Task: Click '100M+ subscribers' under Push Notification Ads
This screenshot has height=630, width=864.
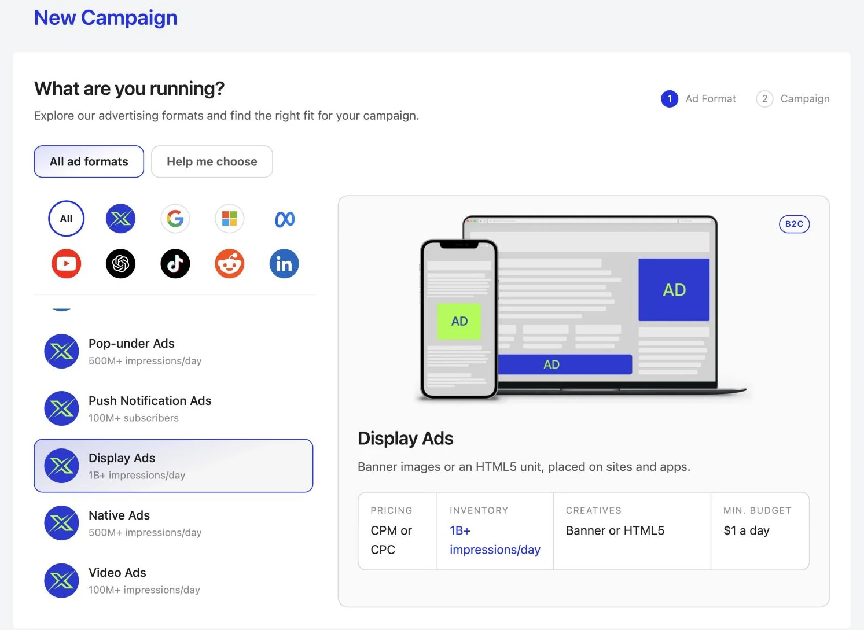Action: click(134, 418)
